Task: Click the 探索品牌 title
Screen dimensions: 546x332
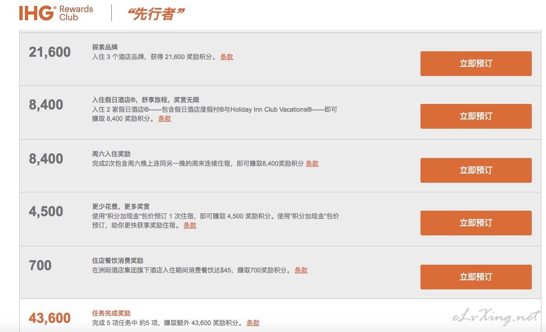Action: (x=105, y=47)
